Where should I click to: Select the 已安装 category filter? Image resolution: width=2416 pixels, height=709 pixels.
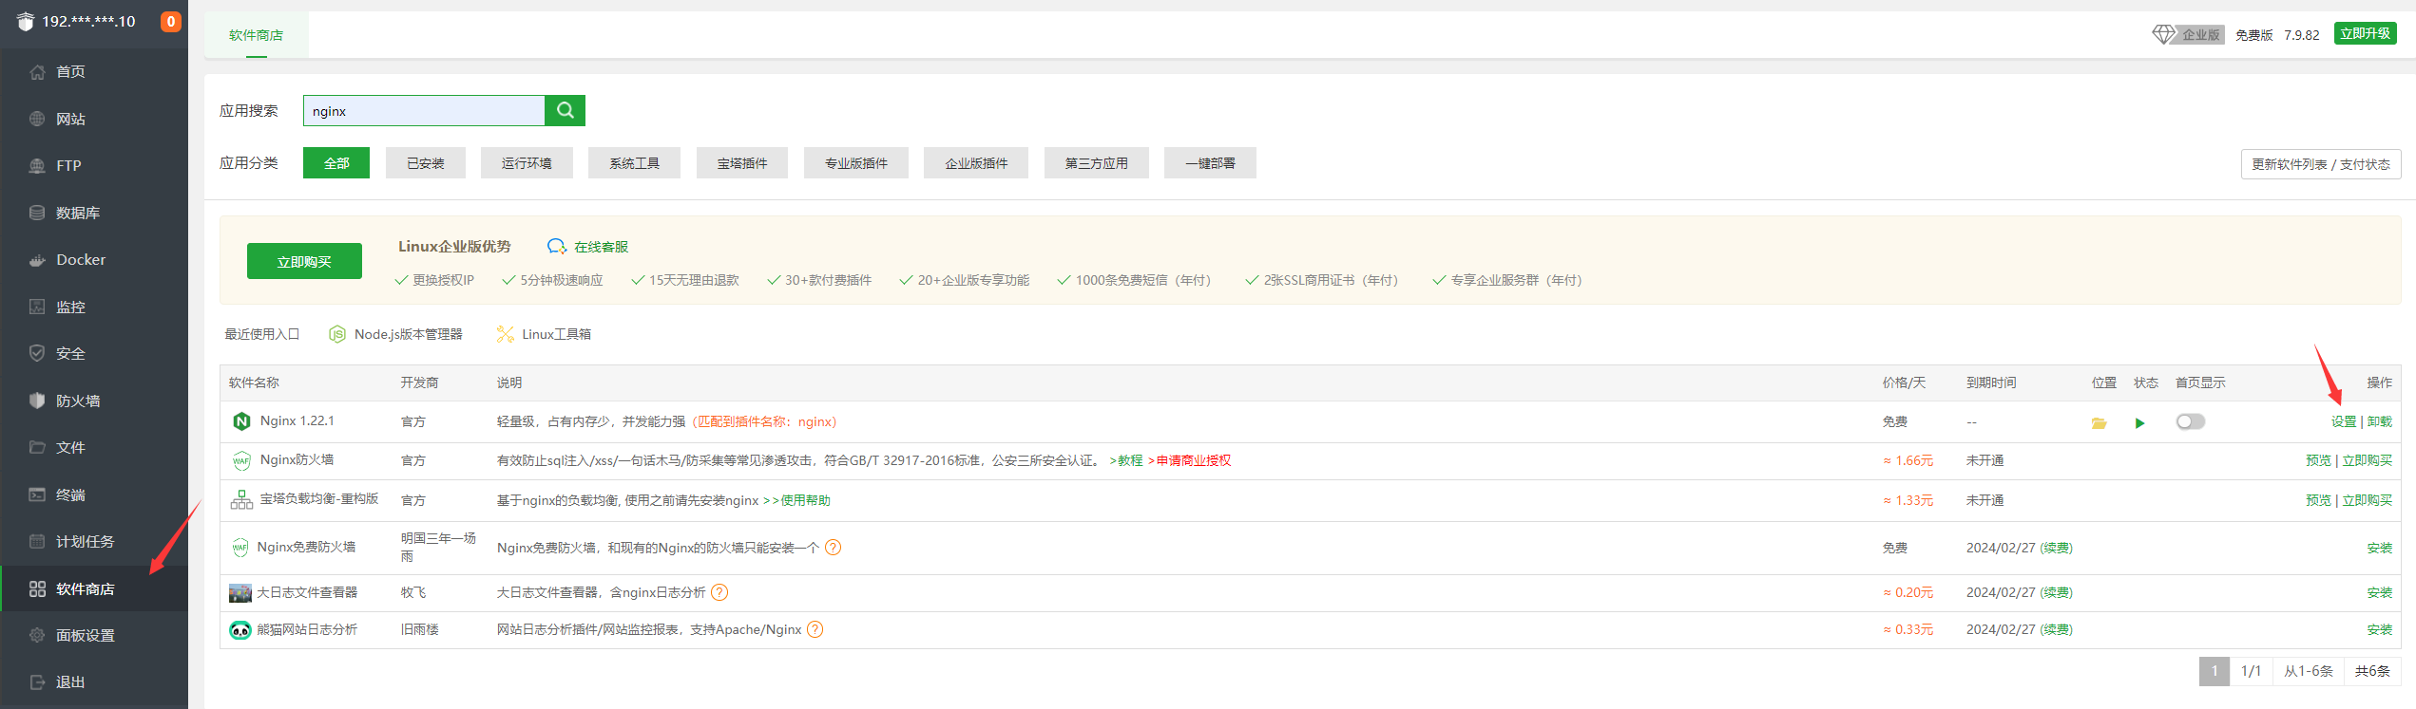[x=426, y=163]
